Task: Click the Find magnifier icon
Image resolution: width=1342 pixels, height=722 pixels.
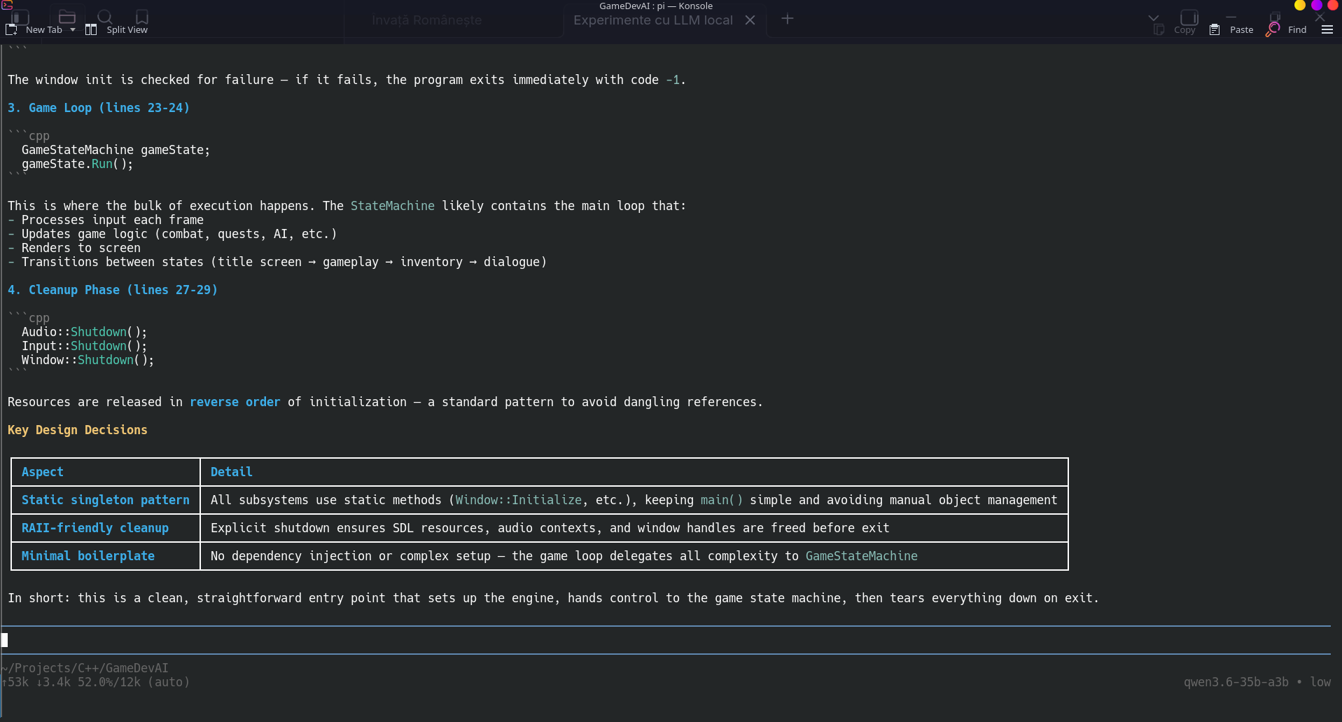Action: pos(1273,29)
